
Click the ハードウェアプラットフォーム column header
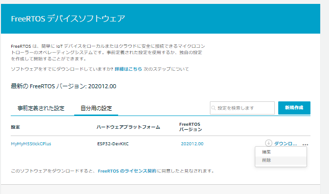128,127
